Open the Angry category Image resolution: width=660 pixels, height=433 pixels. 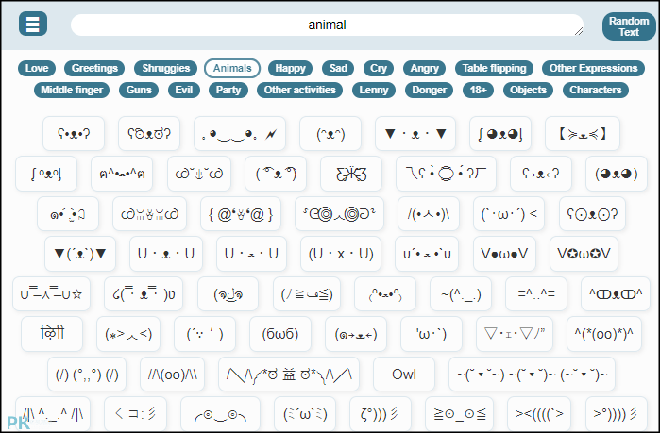click(x=424, y=68)
